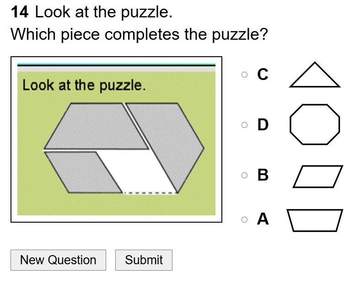Click the octagon shape for option D
The image size is (360, 283).
click(x=315, y=124)
